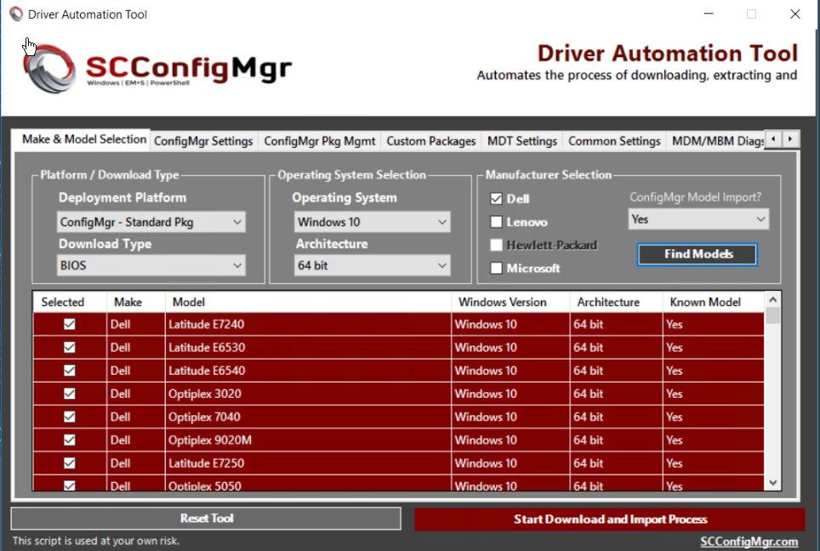Viewport: 820px width, 551px height.
Task: Select the Latitude E6530 model cell
Action: coord(308,347)
